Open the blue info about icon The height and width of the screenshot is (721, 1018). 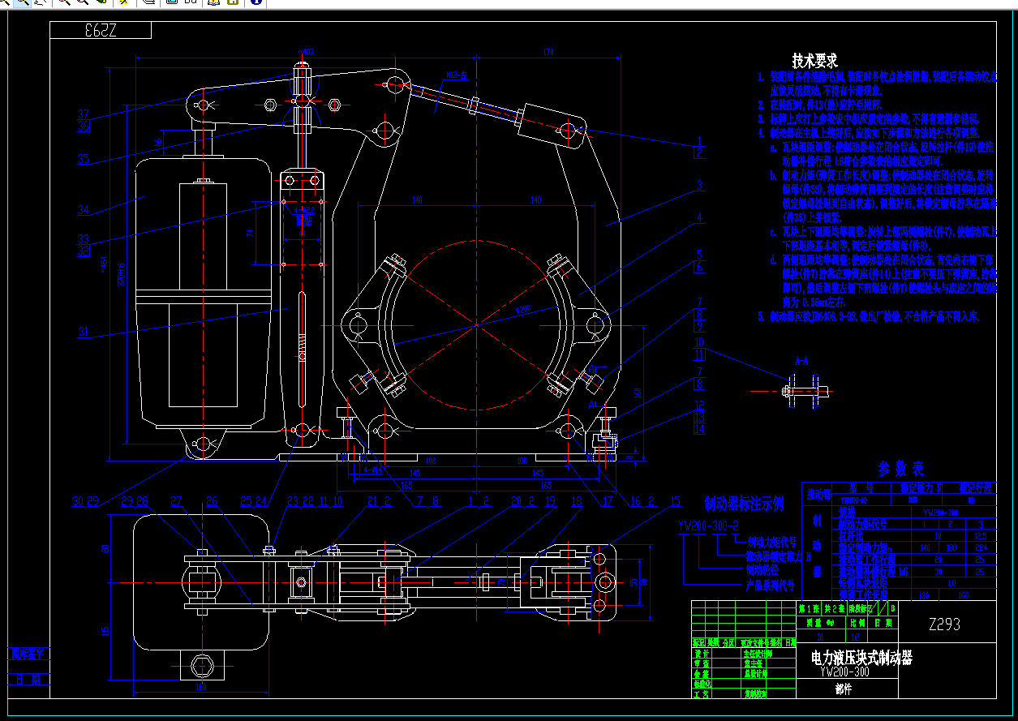255,2
